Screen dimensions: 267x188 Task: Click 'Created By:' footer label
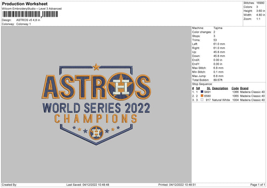9,185
